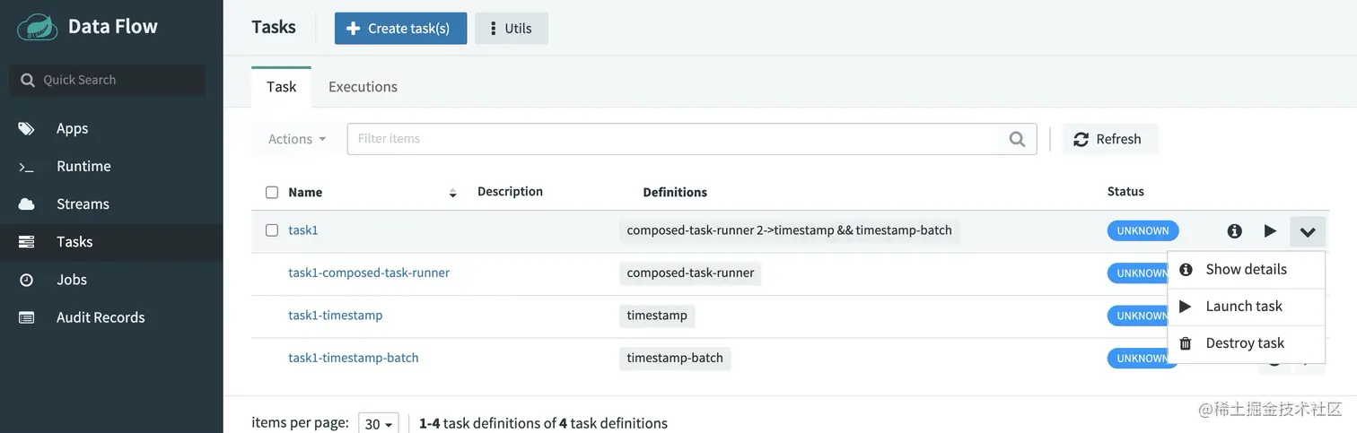Choose Destroy task from the dropdown menu

pyautogui.click(x=1246, y=343)
